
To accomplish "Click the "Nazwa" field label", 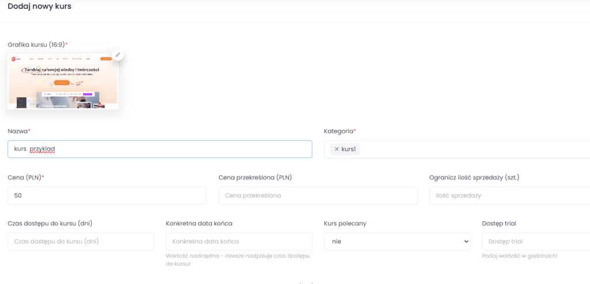I will tap(18, 131).
